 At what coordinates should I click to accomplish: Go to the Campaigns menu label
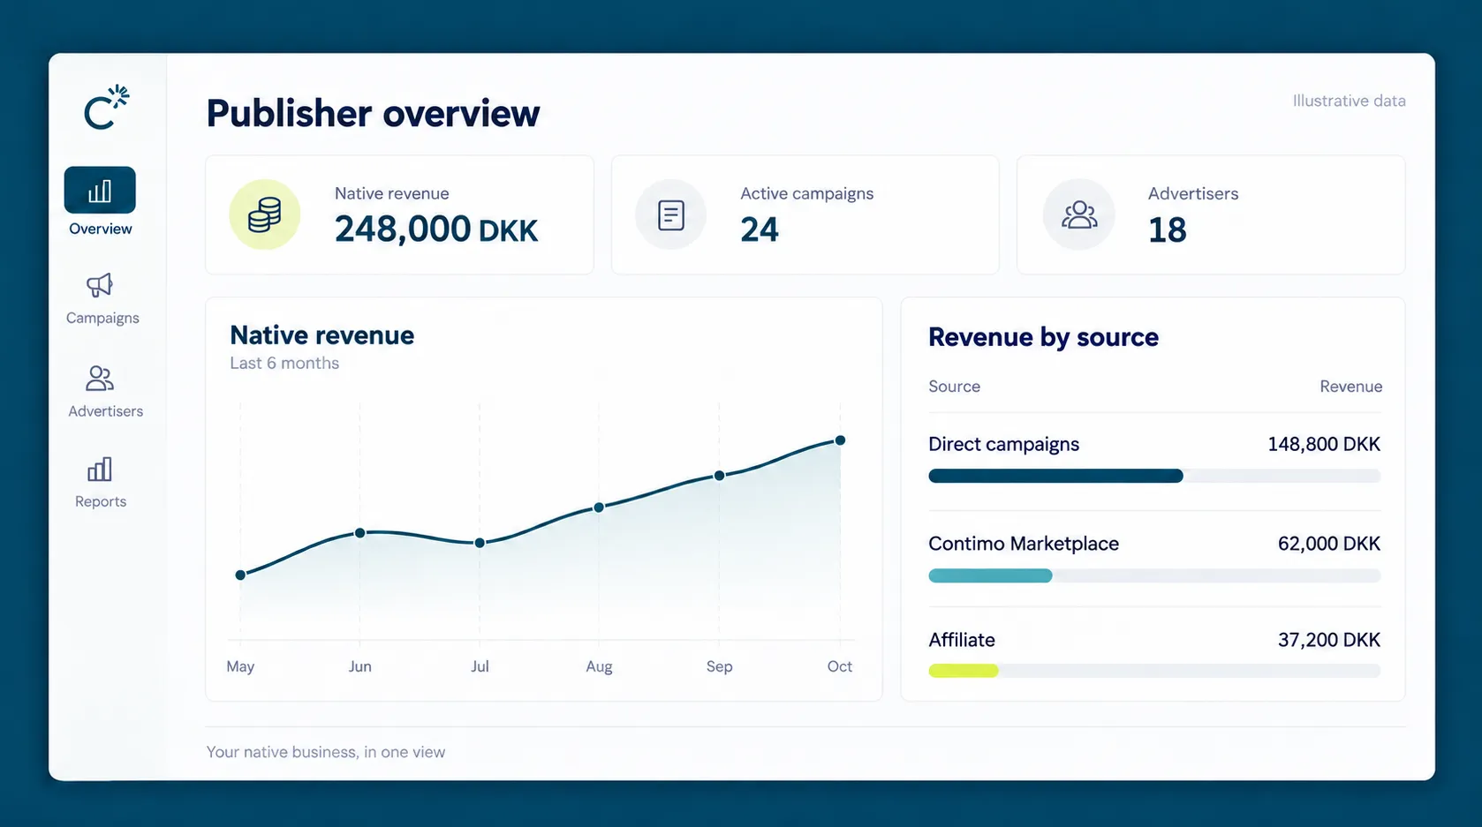(102, 318)
